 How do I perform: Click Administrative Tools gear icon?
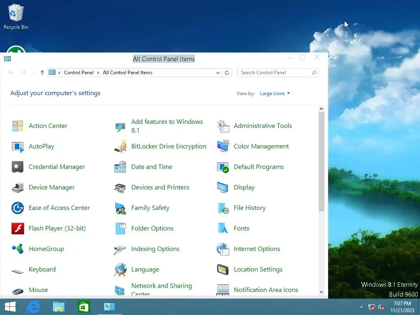(x=223, y=126)
